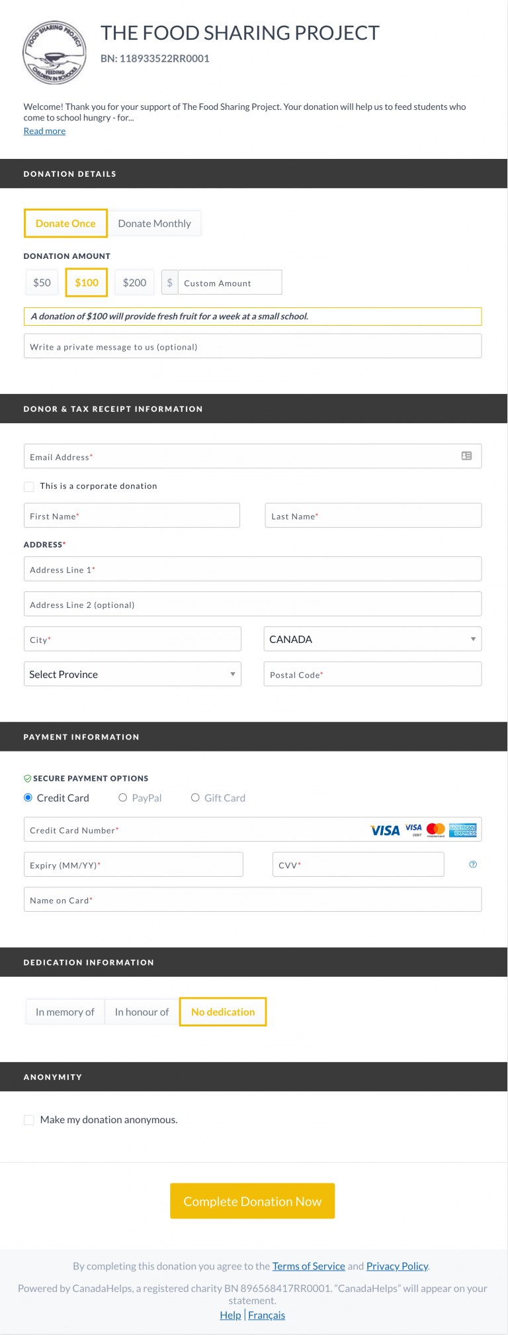Image resolution: width=508 pixels, height=1335 pixels.
Task: Expand the Select Province dropdown
Action: coord(132,674)
